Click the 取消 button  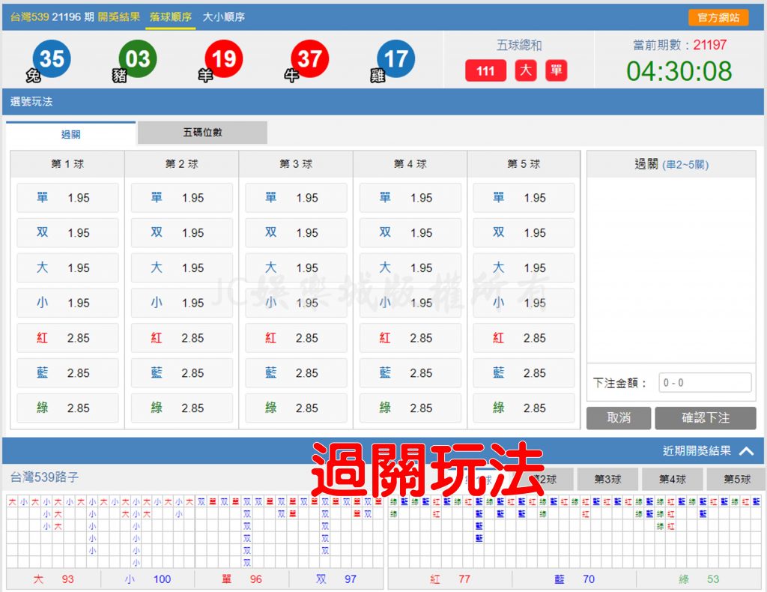tap(619, 418)
